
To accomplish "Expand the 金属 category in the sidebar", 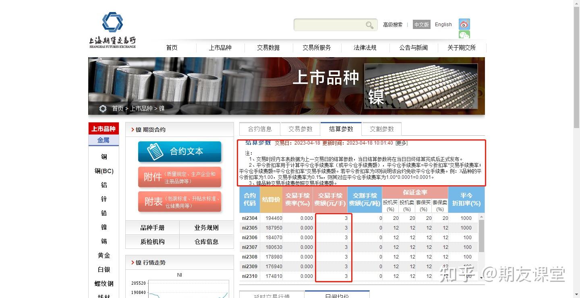I will (103, 140).
